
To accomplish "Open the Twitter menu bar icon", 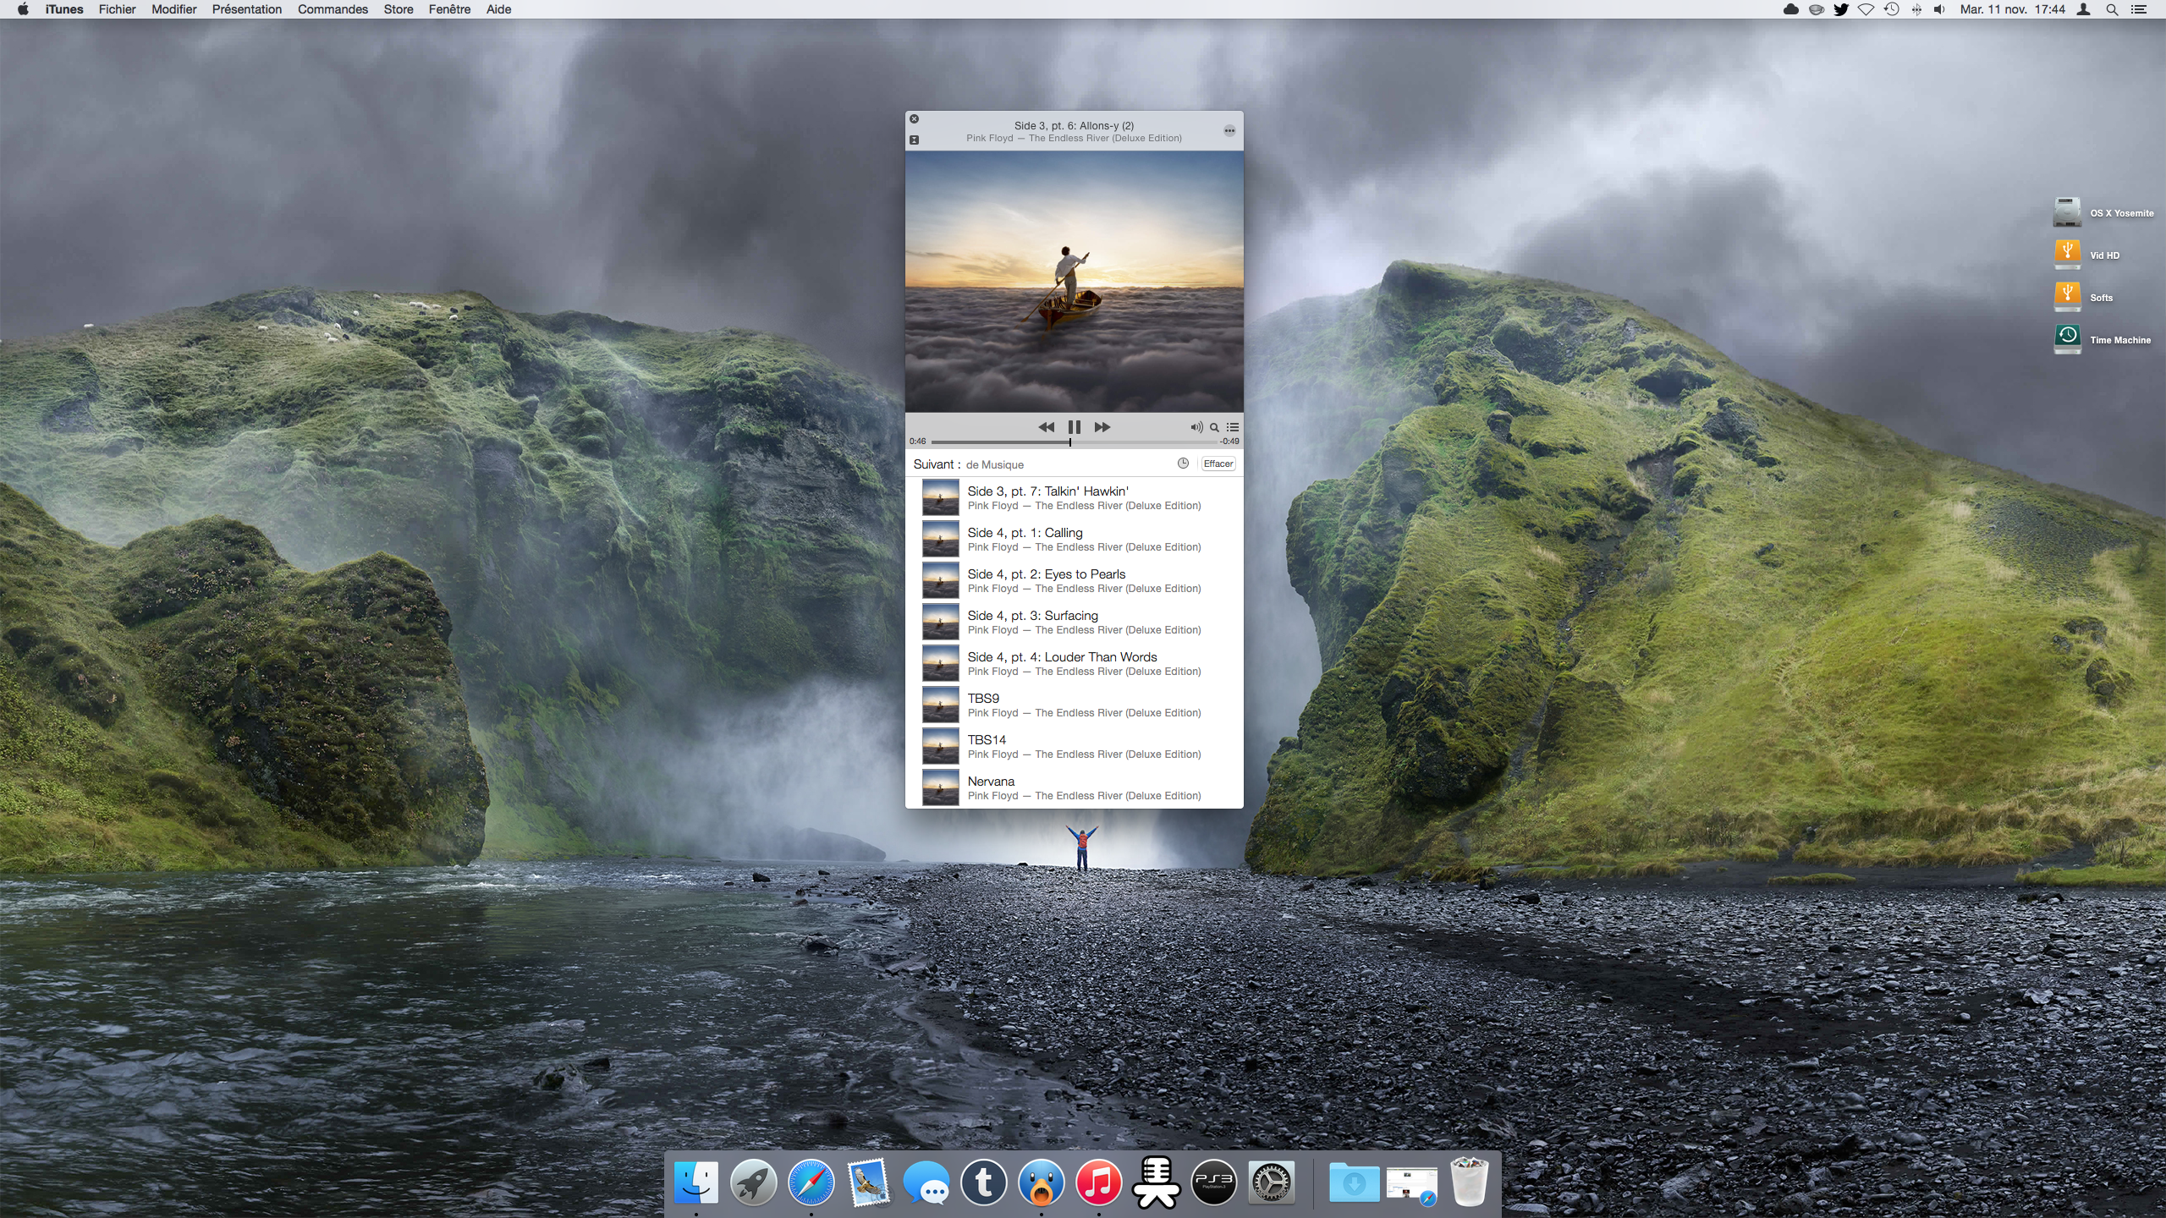I will [x=1840, y=9].
